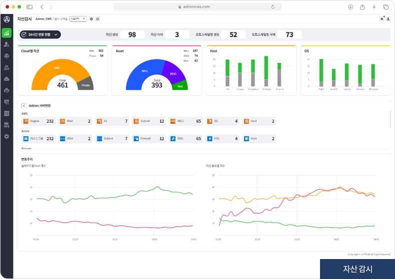Viewport: 395px width, 279px height.
Task: Click the scrollbar in the server status panel
Action: pos(390,120)
